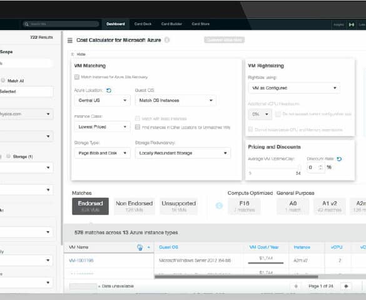The width and height of the screenshot is (366, 300).
Task: Open the hamburger menu beside Cost Calculator title
Action: [70, 41]
